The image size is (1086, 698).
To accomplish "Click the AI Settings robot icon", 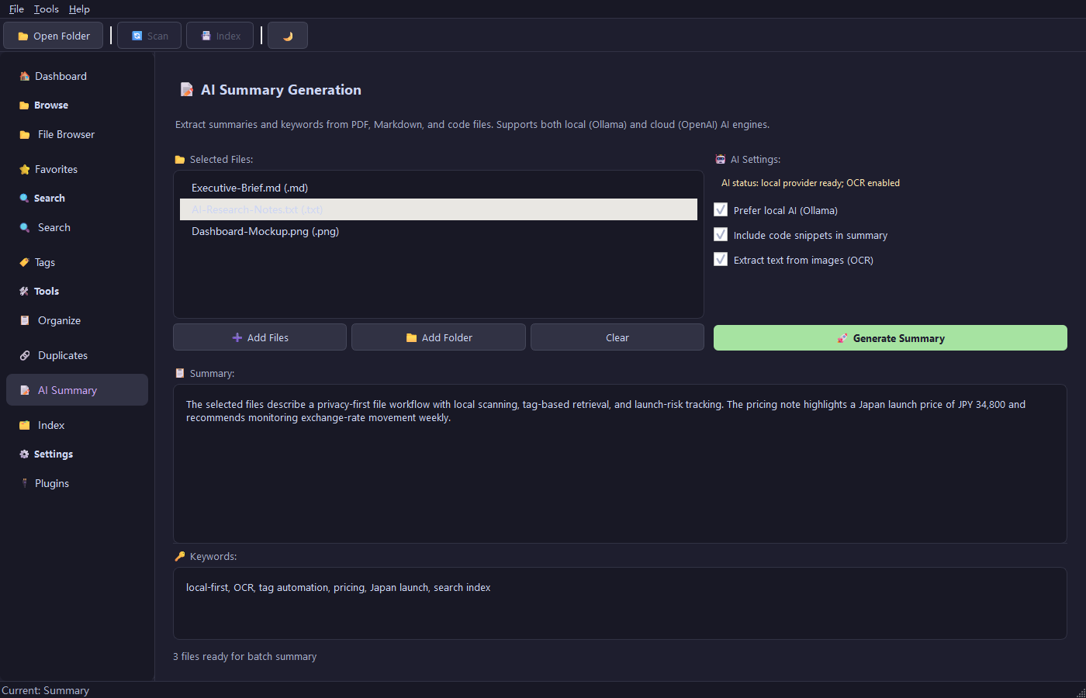I will click(720, 159).
